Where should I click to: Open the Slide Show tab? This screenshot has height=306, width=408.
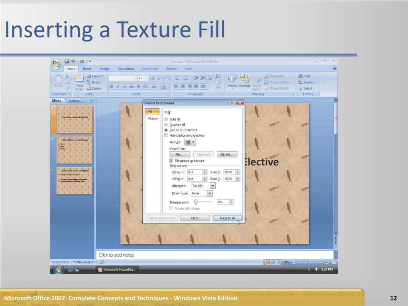tap(150, 69)
